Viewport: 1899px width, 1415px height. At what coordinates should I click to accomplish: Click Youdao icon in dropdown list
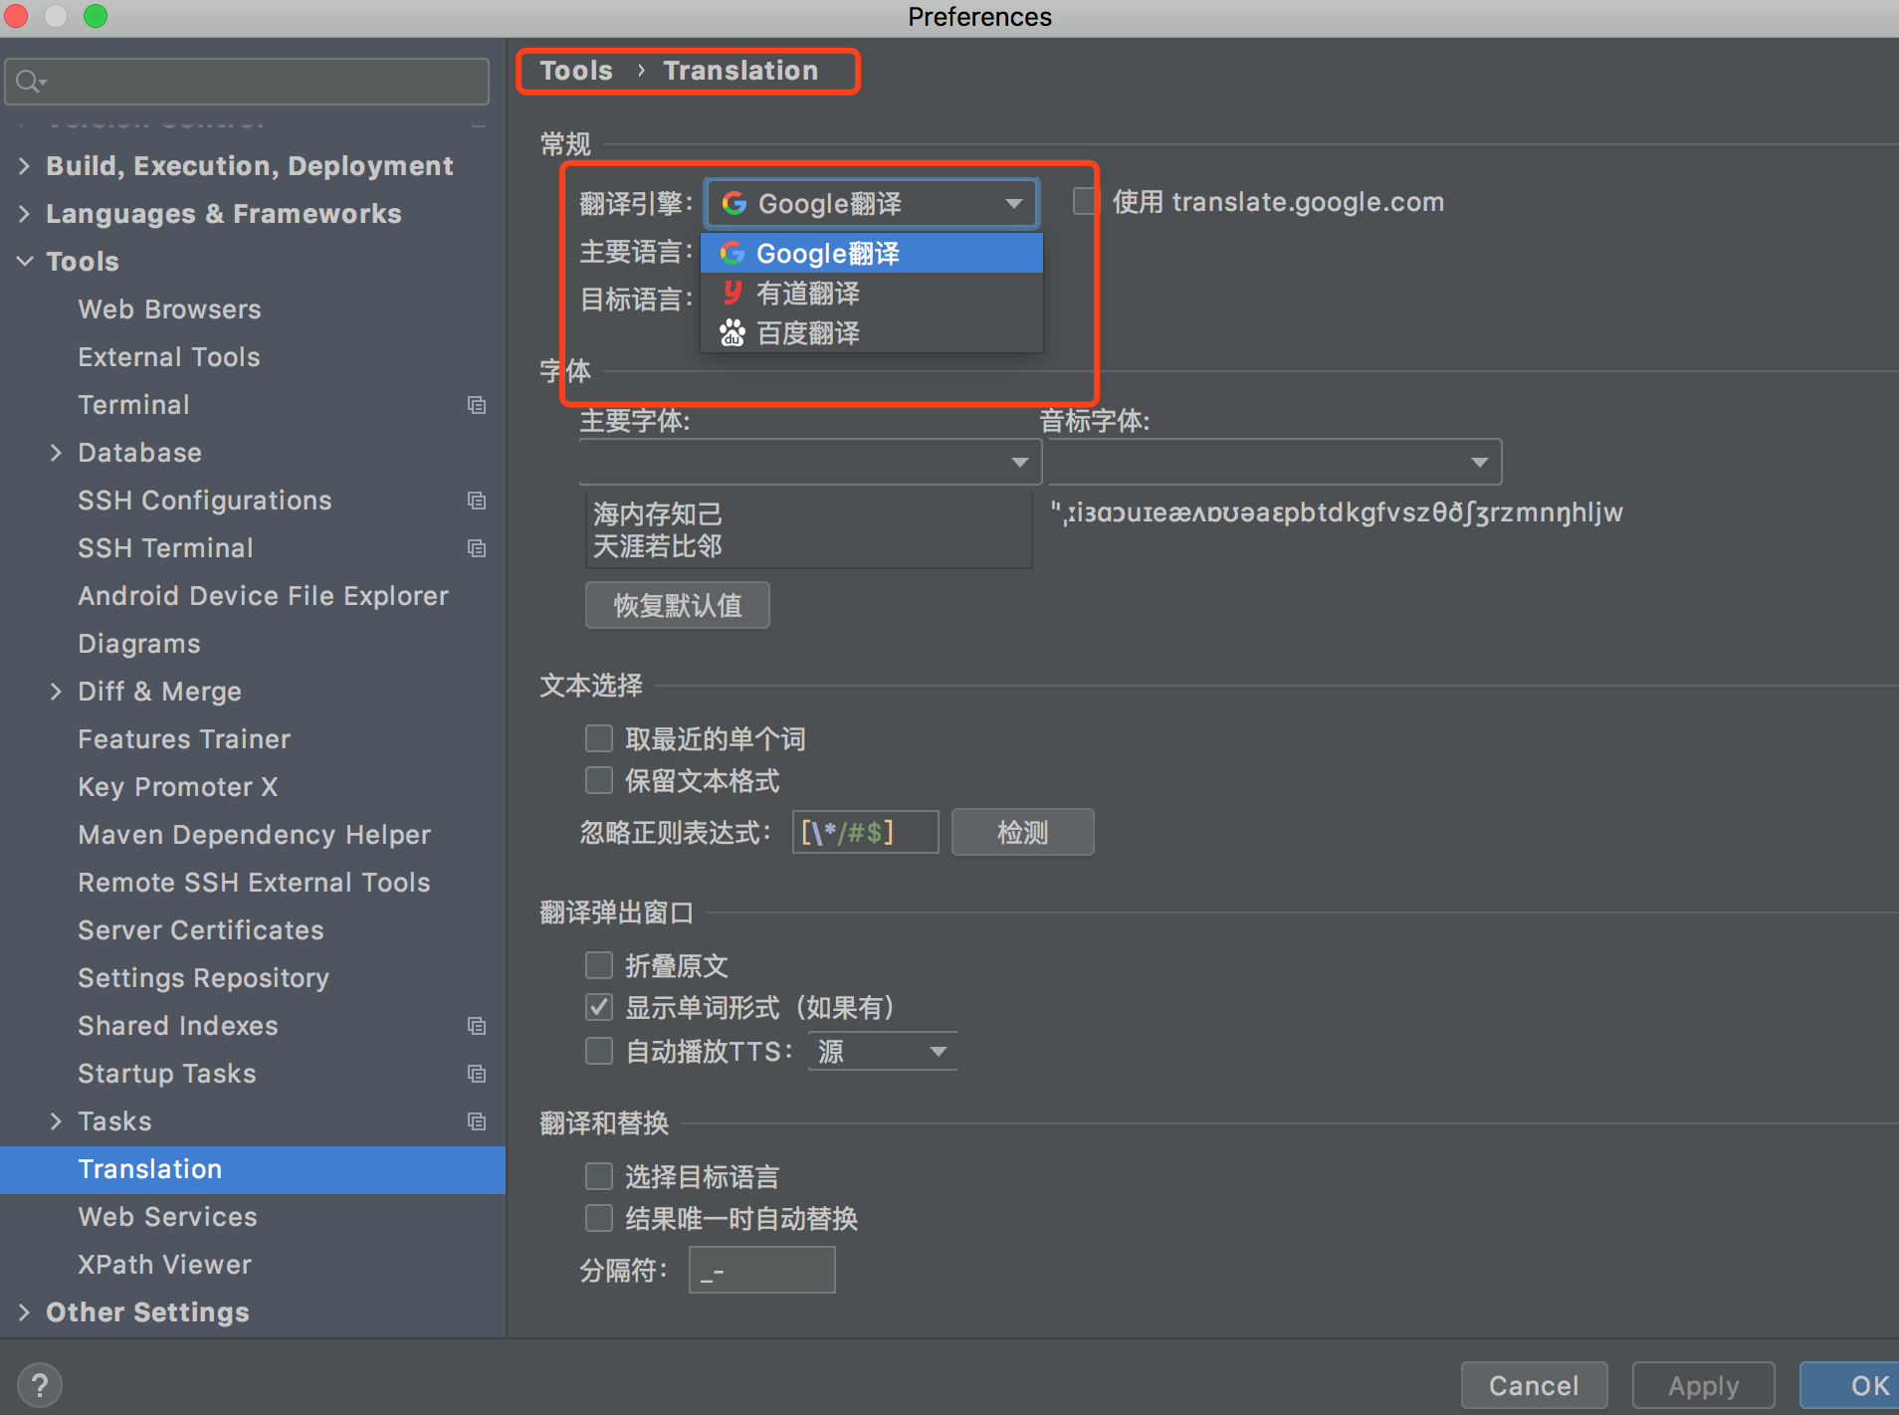click(733, 293)
